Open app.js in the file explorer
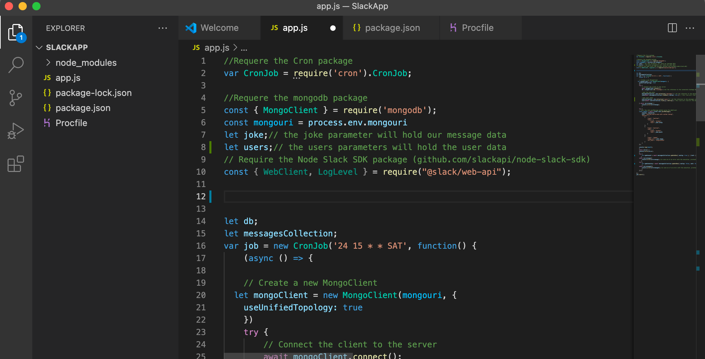Image resolution: width=705 pixels, height=359 pixels. pyautogui.click(x=106, y=78)
